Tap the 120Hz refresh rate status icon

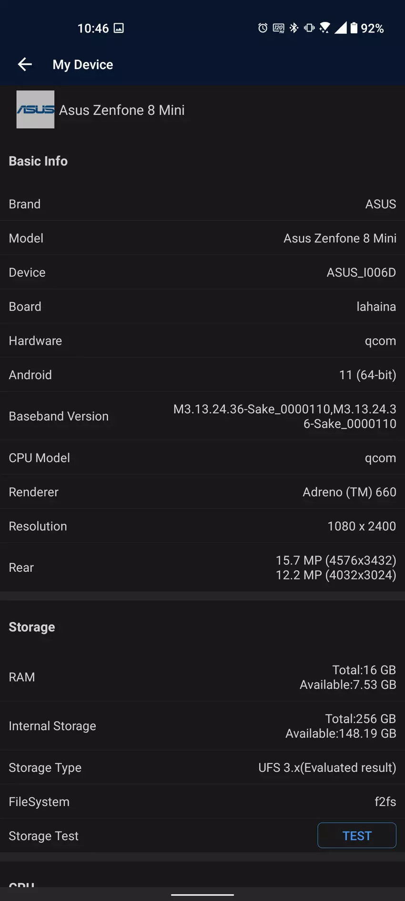coord(278,28)
